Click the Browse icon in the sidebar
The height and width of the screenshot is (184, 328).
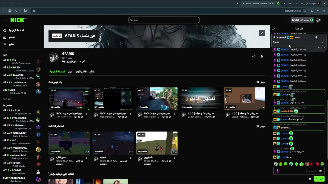tap(5, 37)
